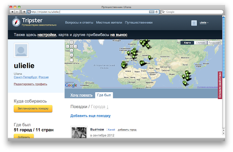Viewport: 233px width, 152px height.
Task: Click Добавить еще поездку link
Action: [x=90, y=116]
